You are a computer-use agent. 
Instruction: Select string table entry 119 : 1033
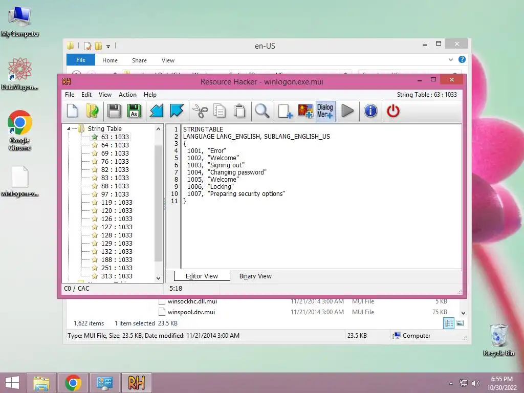117,202
